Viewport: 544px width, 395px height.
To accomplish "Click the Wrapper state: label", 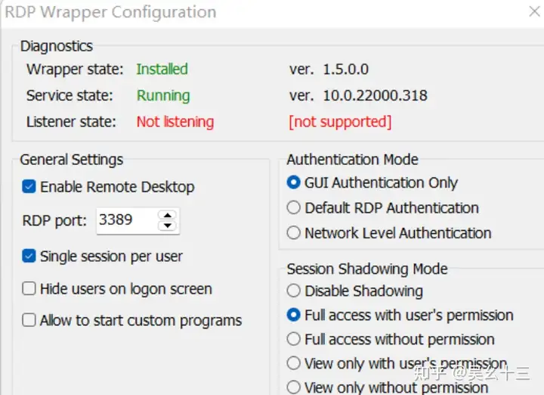I will pos(75,69).
